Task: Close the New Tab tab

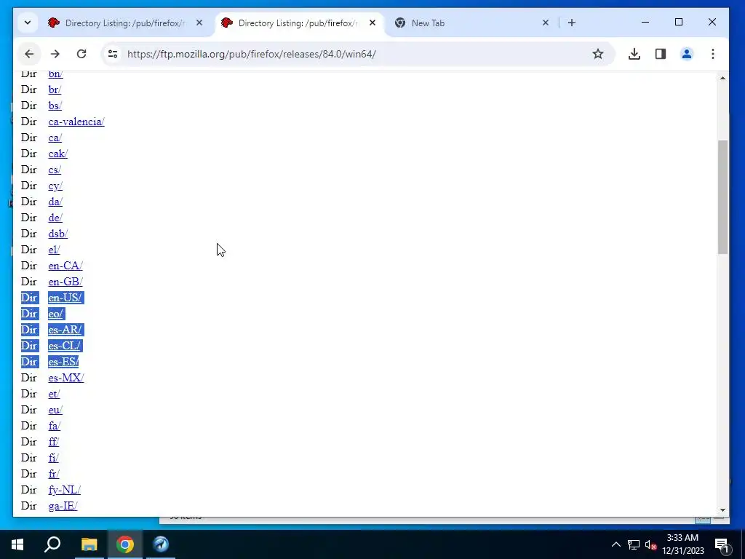Action: tap(546, 23)
